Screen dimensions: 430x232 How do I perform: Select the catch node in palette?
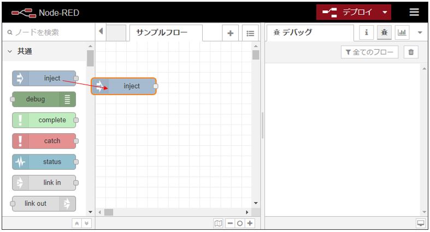[44, 141]
